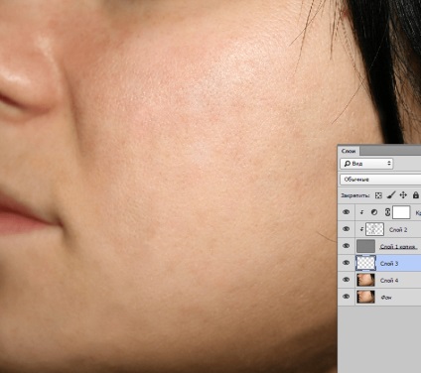Hide the Слой 2 layer
The height and width of the screenshot is (373, 421).
(347, 229)
